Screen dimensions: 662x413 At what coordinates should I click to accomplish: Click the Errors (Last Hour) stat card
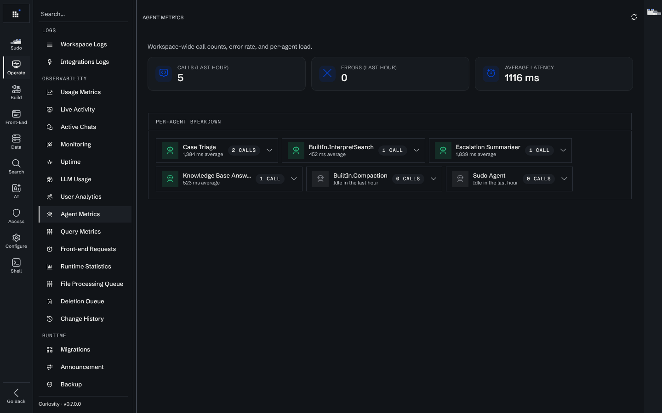[390, 74]
